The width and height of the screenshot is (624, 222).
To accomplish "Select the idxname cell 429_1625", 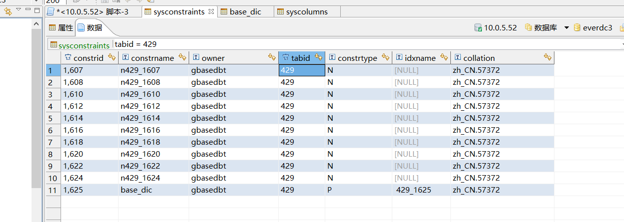I will click(421, 190).
